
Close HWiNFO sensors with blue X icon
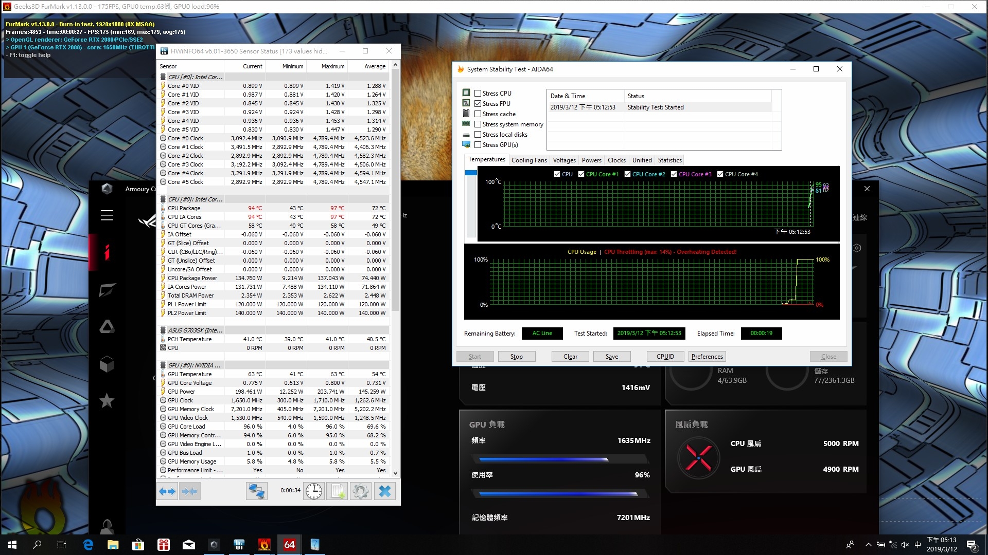384,491
